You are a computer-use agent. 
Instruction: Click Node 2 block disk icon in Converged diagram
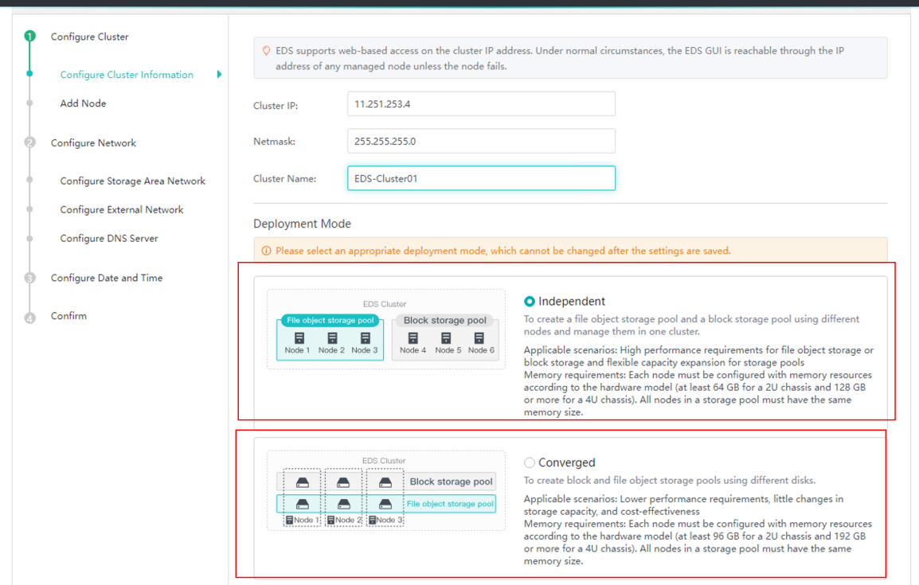pos(343,482)
